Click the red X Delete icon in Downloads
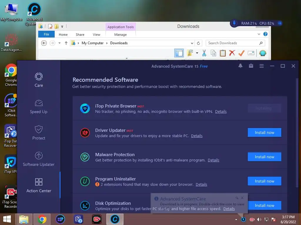 coord(232,53)
